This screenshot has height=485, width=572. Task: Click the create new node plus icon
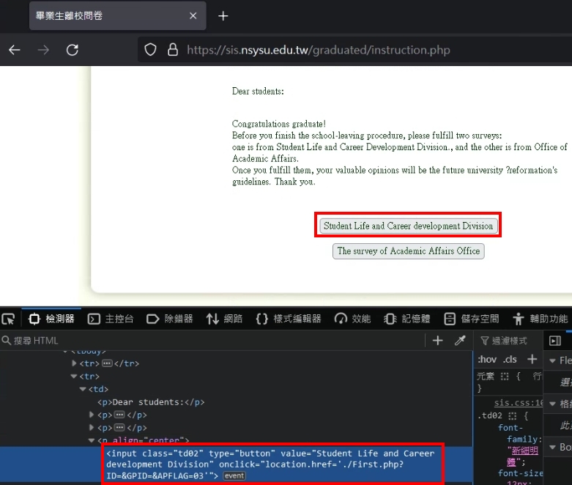pos(438,341)
